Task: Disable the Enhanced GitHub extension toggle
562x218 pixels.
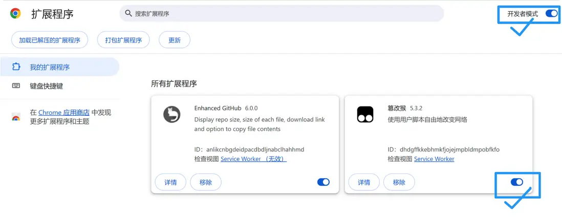Action: tap(323, 182)
